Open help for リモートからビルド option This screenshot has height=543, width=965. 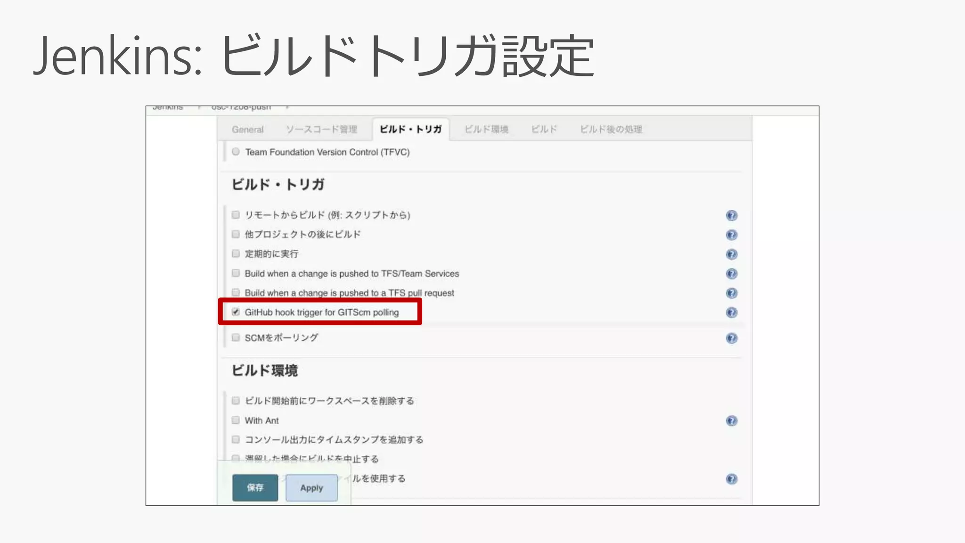click(x=731, y=215)
